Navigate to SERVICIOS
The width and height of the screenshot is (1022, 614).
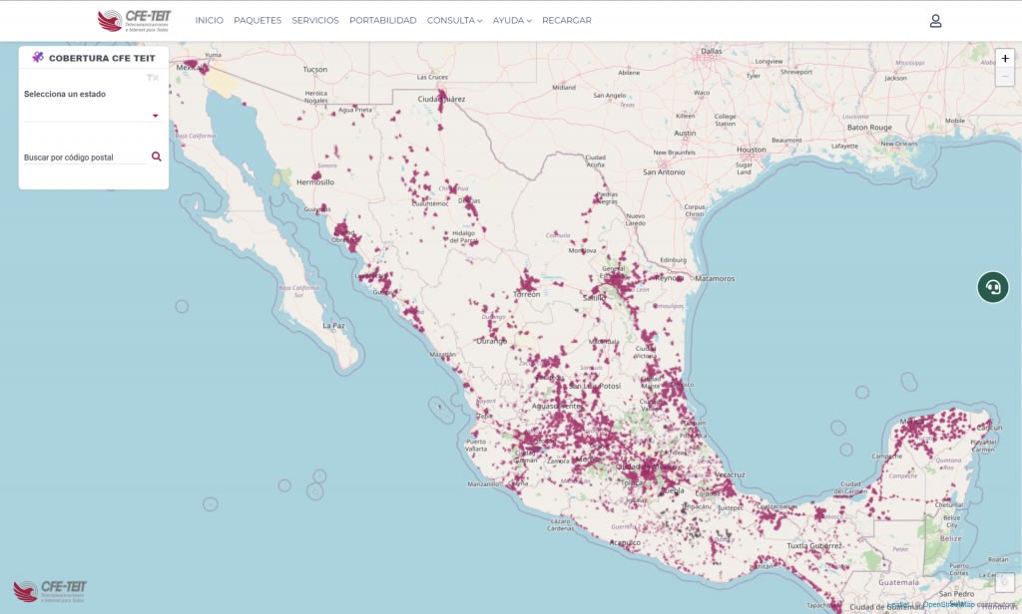(315, 21)
